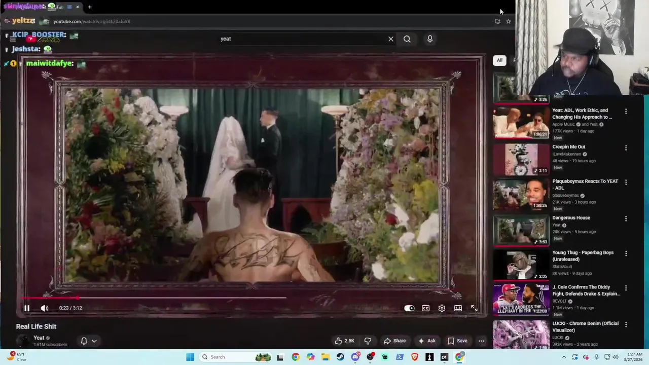
Task: Open the ILoveMakonnen channel name
Action: point(566,154)
